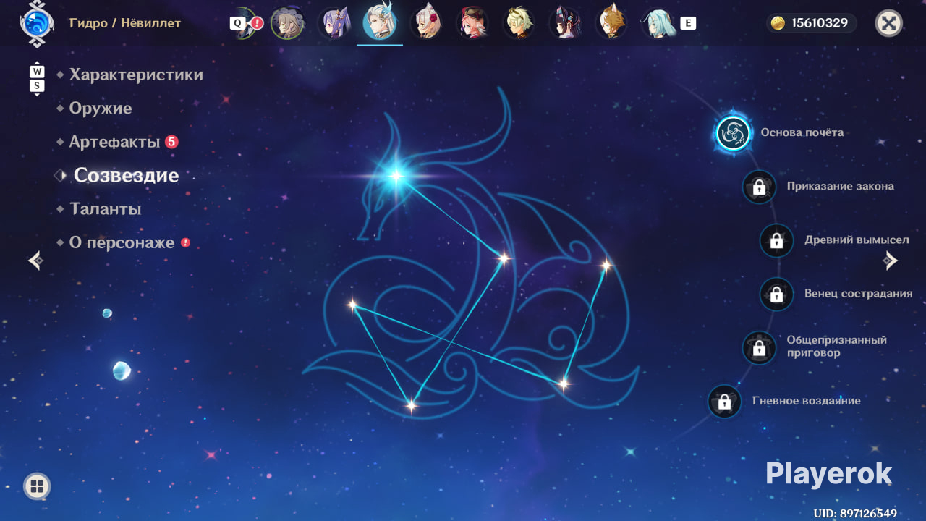This screenshot has height=521, width=926.
Task: Click the Венец сострадания label
Action: point(858,294)
